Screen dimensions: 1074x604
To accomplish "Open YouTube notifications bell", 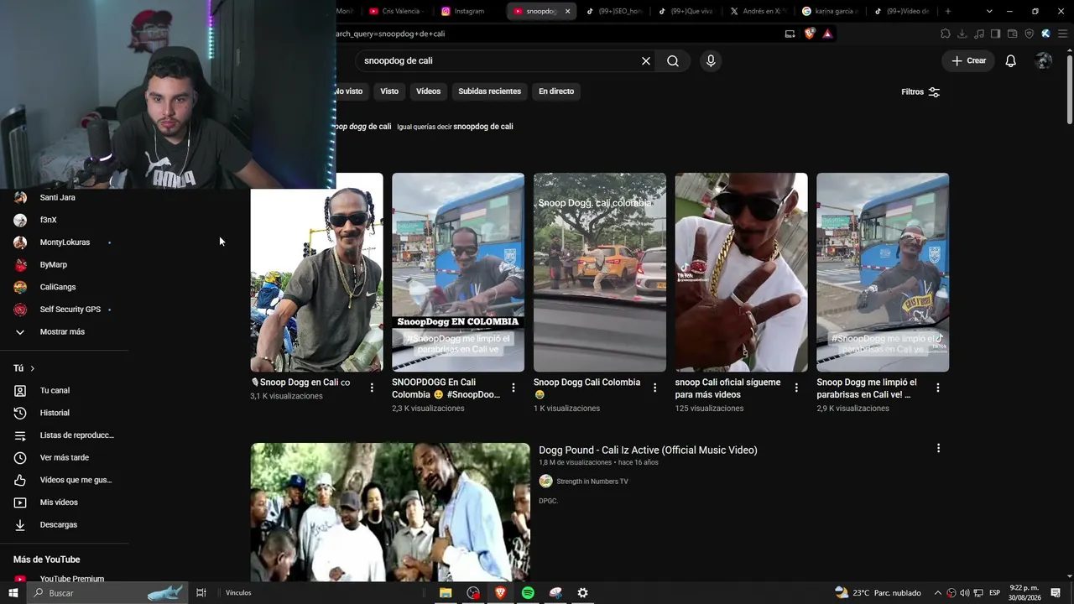I will click(1011, 60).
